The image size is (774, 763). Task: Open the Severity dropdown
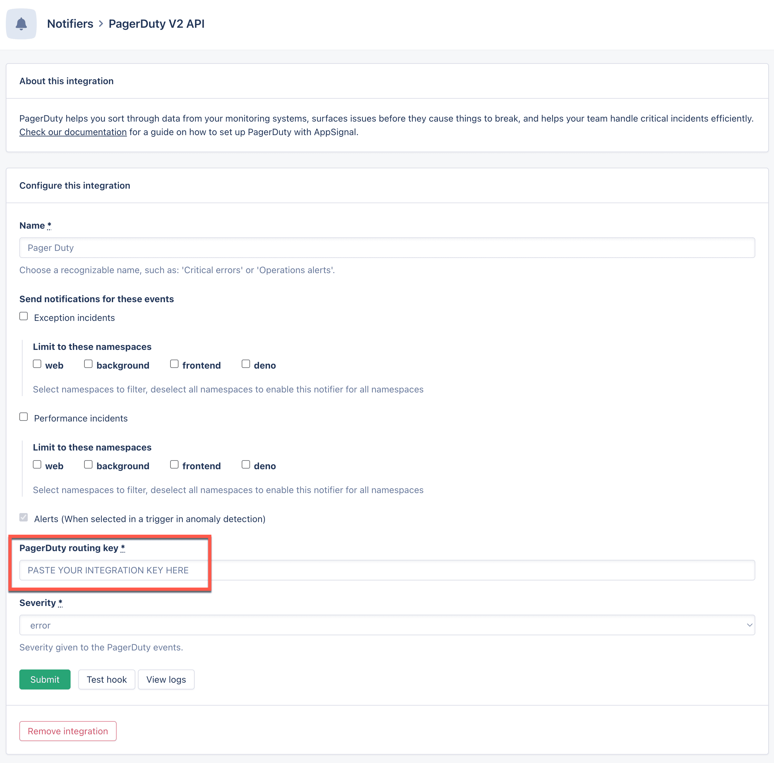[x=387, y=625]
